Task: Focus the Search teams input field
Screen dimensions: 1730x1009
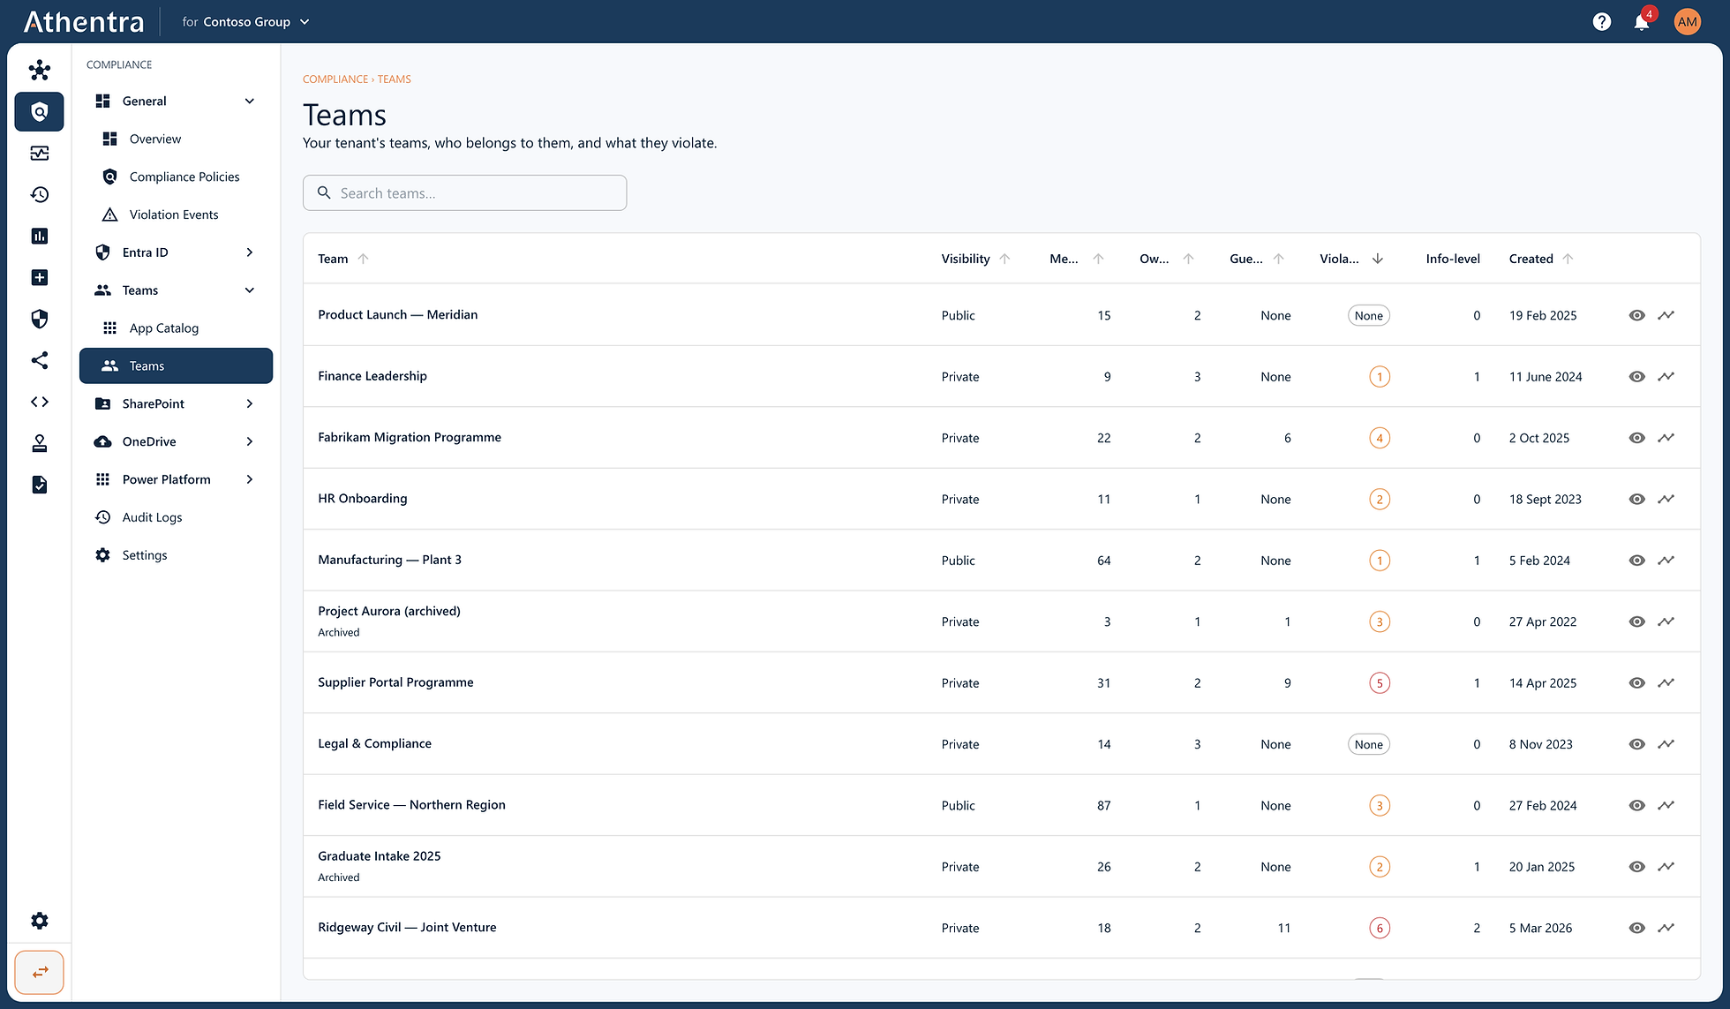Action: [464, 192]
